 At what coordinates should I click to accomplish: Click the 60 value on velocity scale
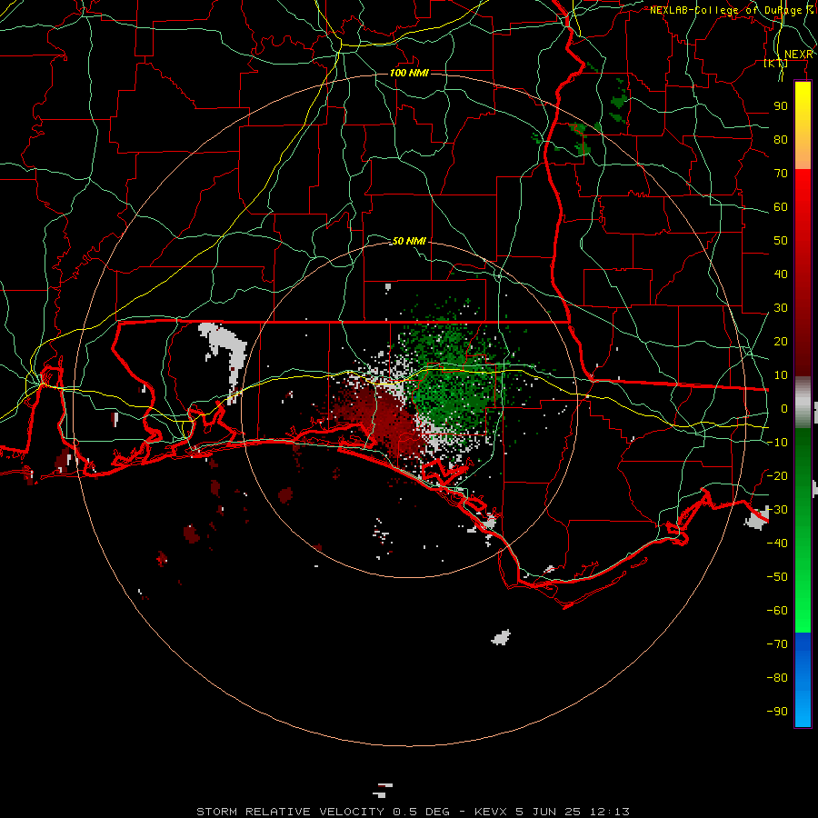781,207
